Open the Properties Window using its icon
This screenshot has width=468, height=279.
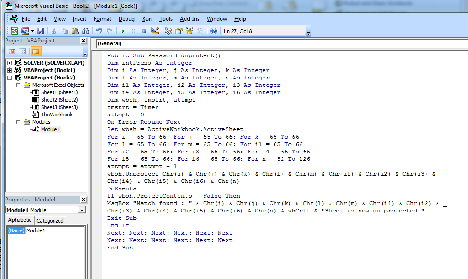(x=179, y=30)
